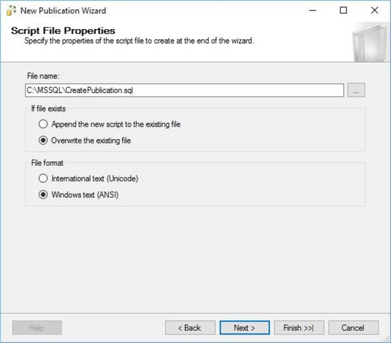Click the Script File Properties heading
This screenshot has height=343, width=391.
63,31
